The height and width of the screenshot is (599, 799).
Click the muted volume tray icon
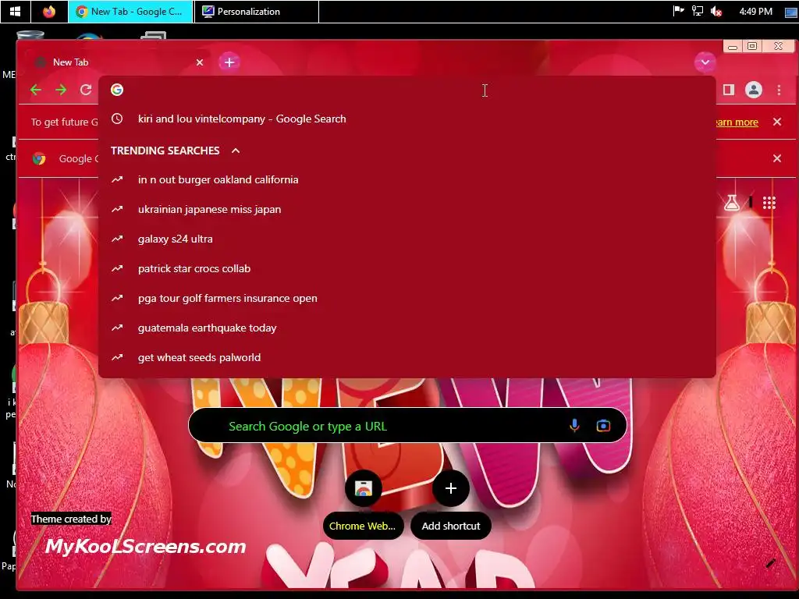716,11
